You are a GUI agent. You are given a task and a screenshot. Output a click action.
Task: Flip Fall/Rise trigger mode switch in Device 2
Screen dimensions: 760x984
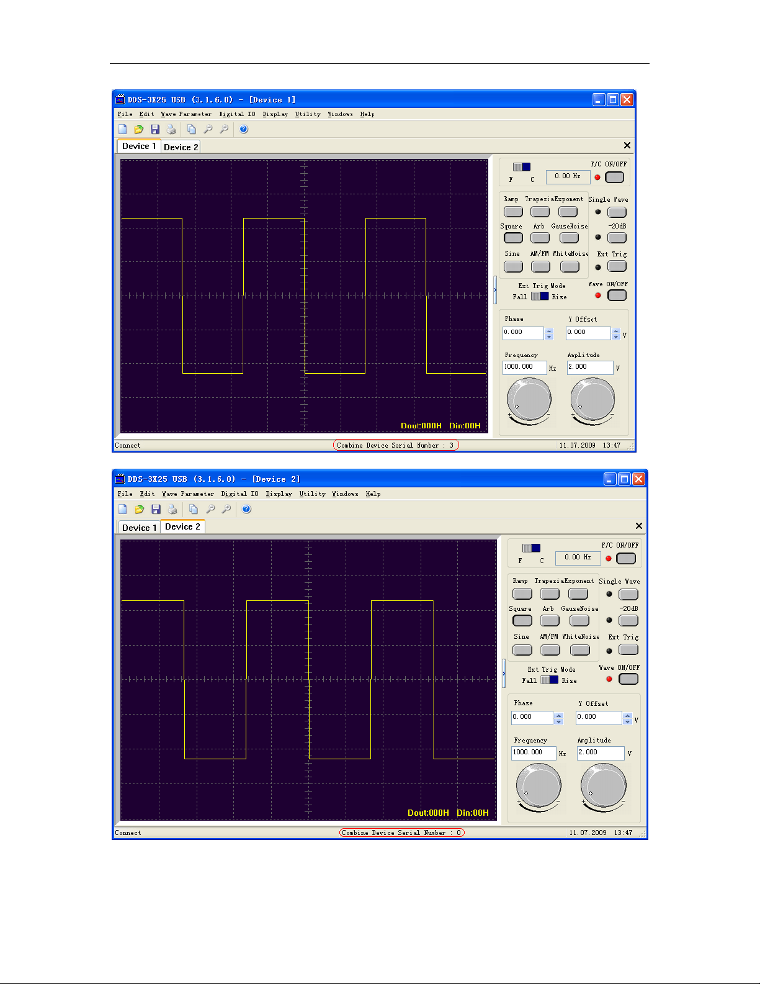tap(549, 680)
